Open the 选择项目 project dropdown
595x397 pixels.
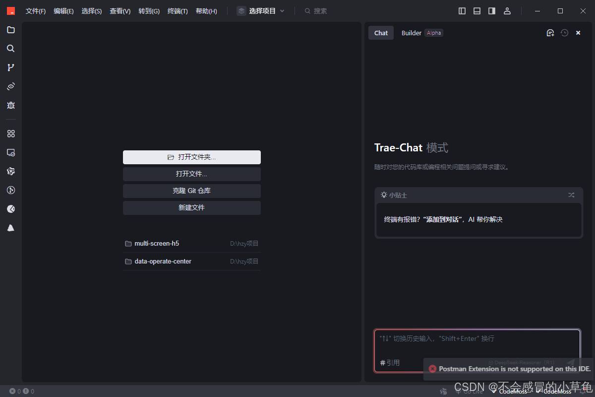pos(261,11)
